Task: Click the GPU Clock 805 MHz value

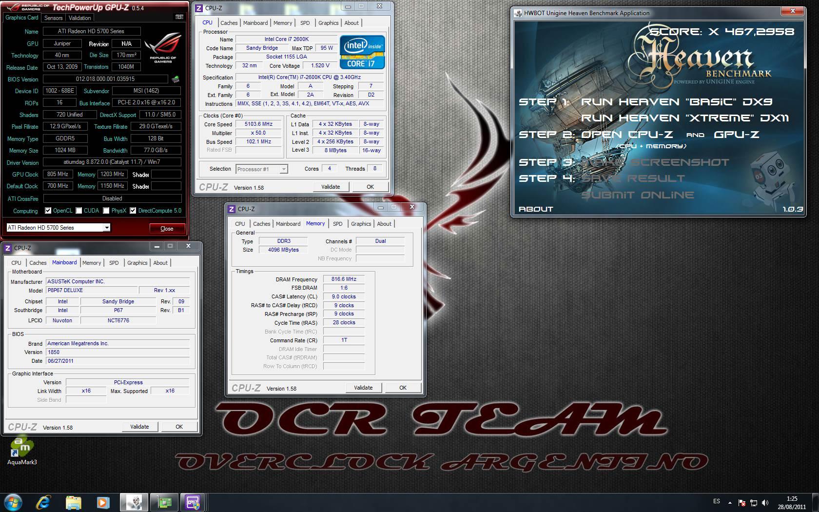Action: [x=58, y=174]
